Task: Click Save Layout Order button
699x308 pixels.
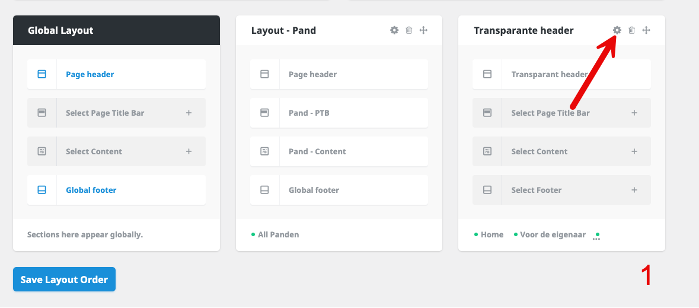Action: [x=64, y=280]
